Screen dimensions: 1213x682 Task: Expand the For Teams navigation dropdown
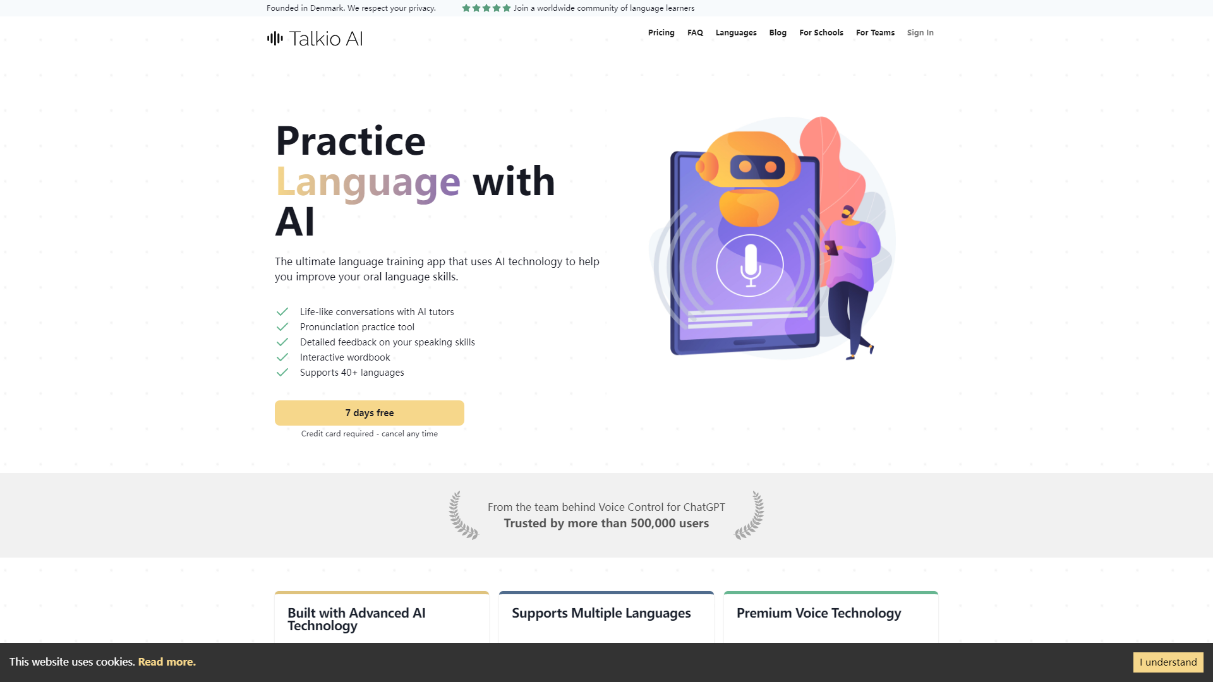(875, 32)
